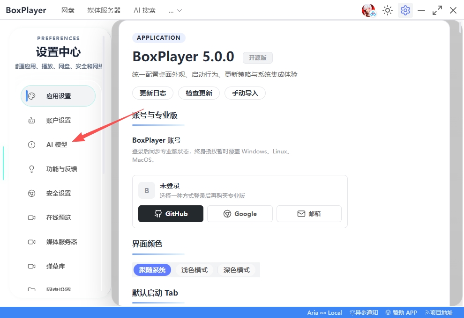This screenshot has height=318, width=464.
Task: Open 赞助 APP link in status bar
Action: point(401,312)
